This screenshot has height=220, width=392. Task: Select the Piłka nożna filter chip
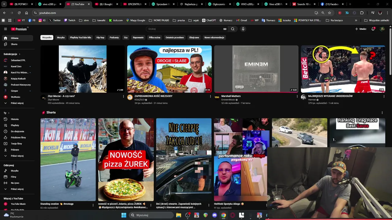pyautogui.click(x=155, y=38)
